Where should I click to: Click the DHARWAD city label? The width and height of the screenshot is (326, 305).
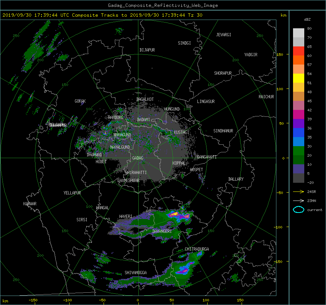coord(95,155)
